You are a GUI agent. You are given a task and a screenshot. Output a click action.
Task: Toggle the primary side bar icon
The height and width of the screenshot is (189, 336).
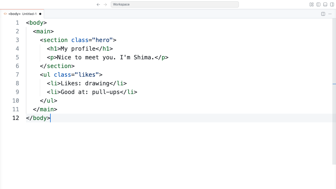click(x=318, y=4)
